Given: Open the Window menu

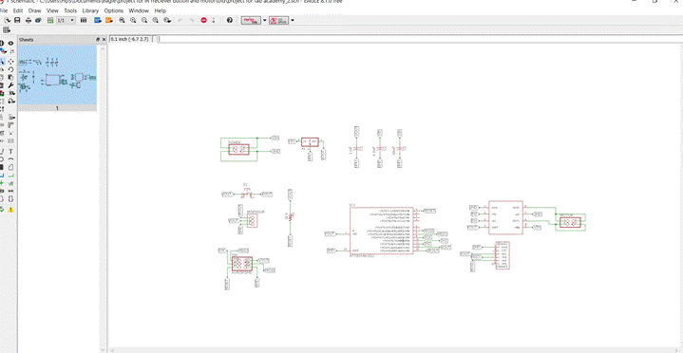Looking at the screenshot, I should click(x=139, y=10).
